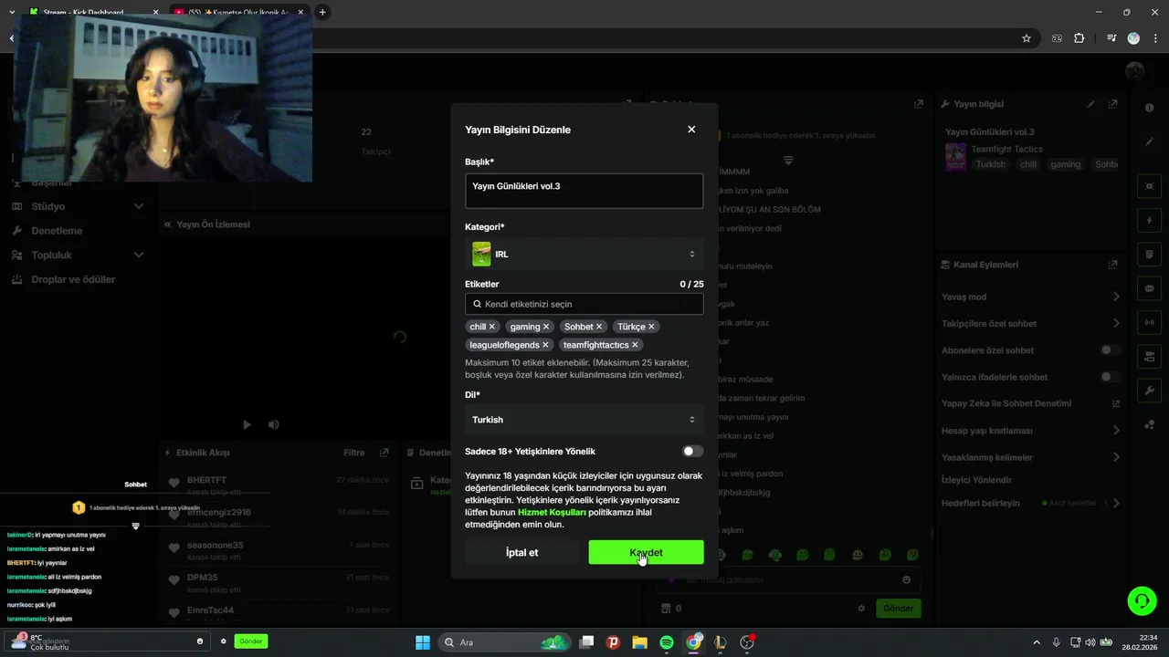Switch to the YouTube browser tab
The height and width of the screenshot is (657, 1169).
[239, 13]
